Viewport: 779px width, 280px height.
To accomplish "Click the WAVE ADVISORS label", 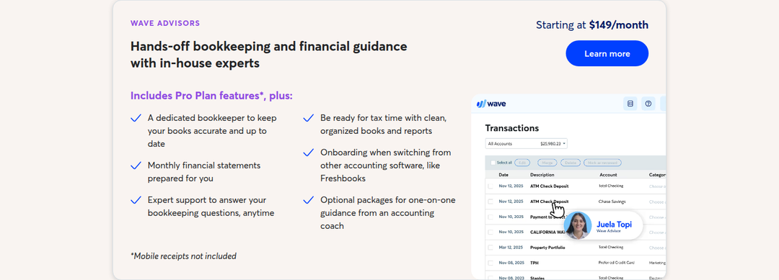I will [165, 23].
